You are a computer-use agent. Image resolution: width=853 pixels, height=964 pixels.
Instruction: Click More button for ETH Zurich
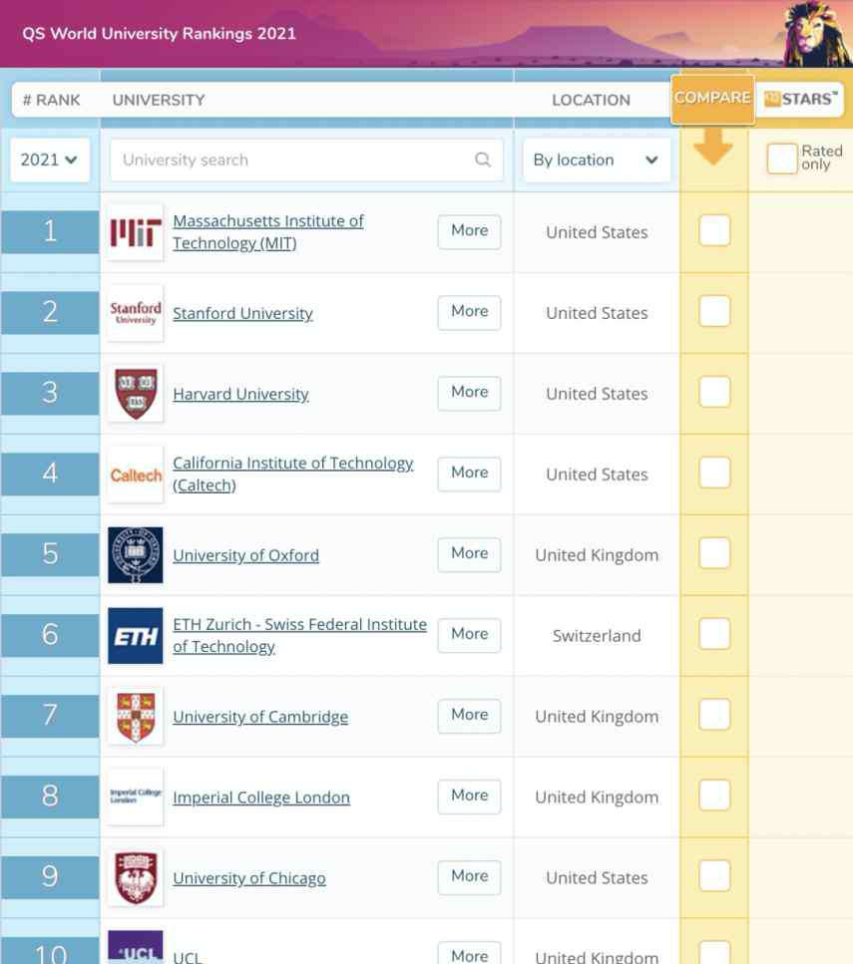[x=470, y=634]
